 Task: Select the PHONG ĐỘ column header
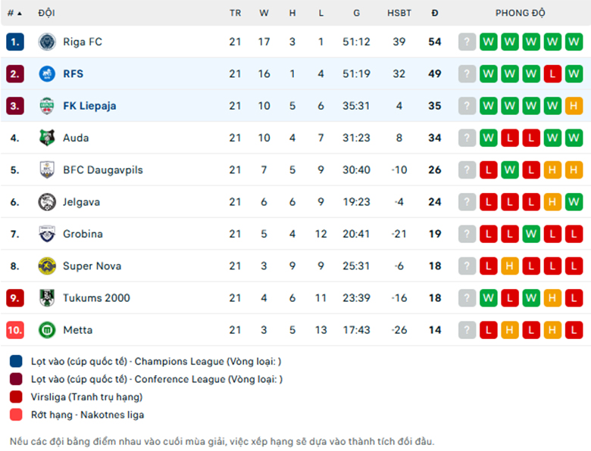point(520,13)
